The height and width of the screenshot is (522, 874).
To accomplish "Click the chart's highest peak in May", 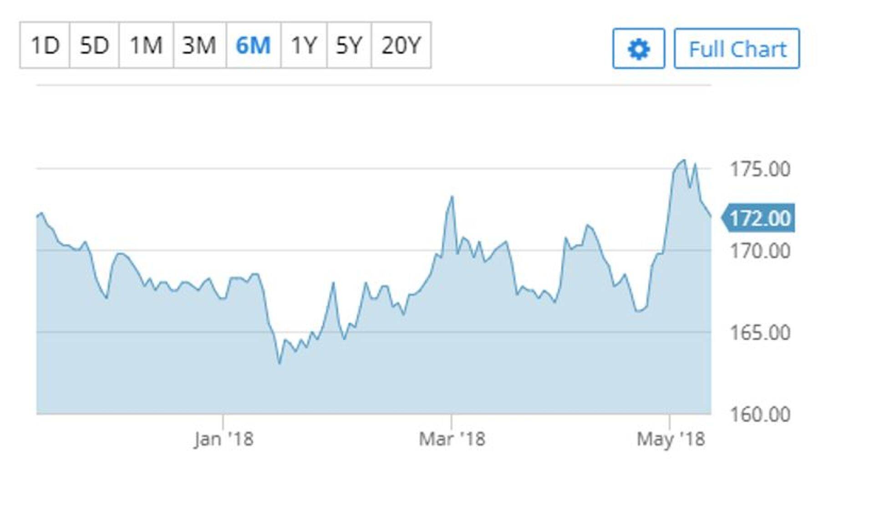I will (684, 160).
